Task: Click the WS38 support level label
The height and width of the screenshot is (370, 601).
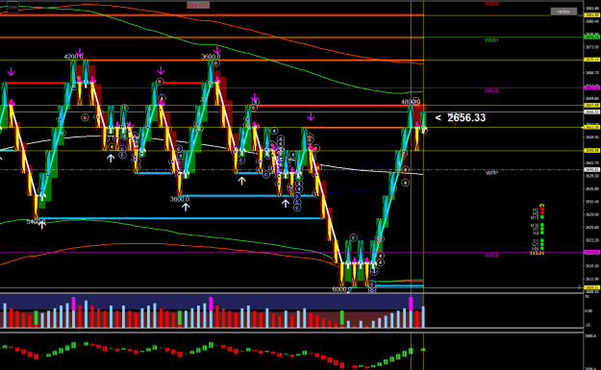Action: coord(491,255)
